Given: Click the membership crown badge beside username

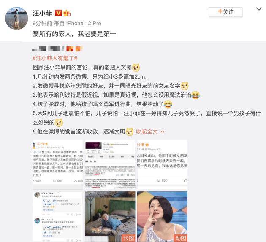Looking at the screenshot, I should pos(67,13).
